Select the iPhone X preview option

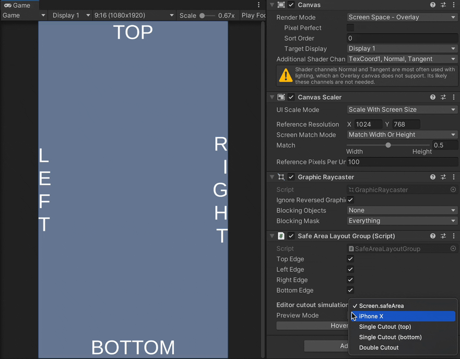[x=403, y=316]
